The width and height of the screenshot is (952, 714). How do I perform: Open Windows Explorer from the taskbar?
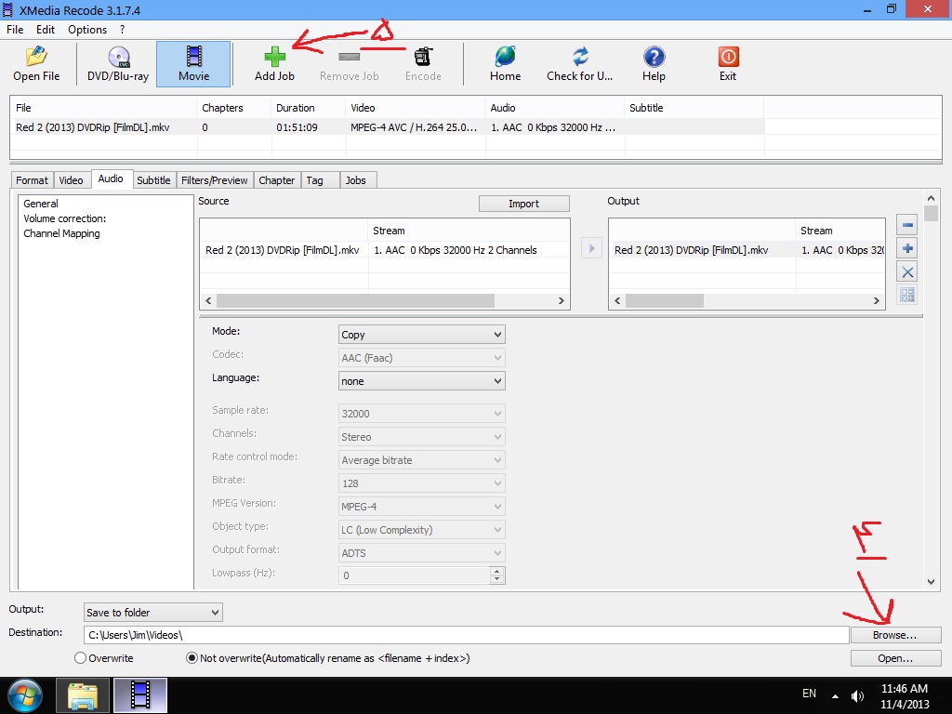[83, 695]
